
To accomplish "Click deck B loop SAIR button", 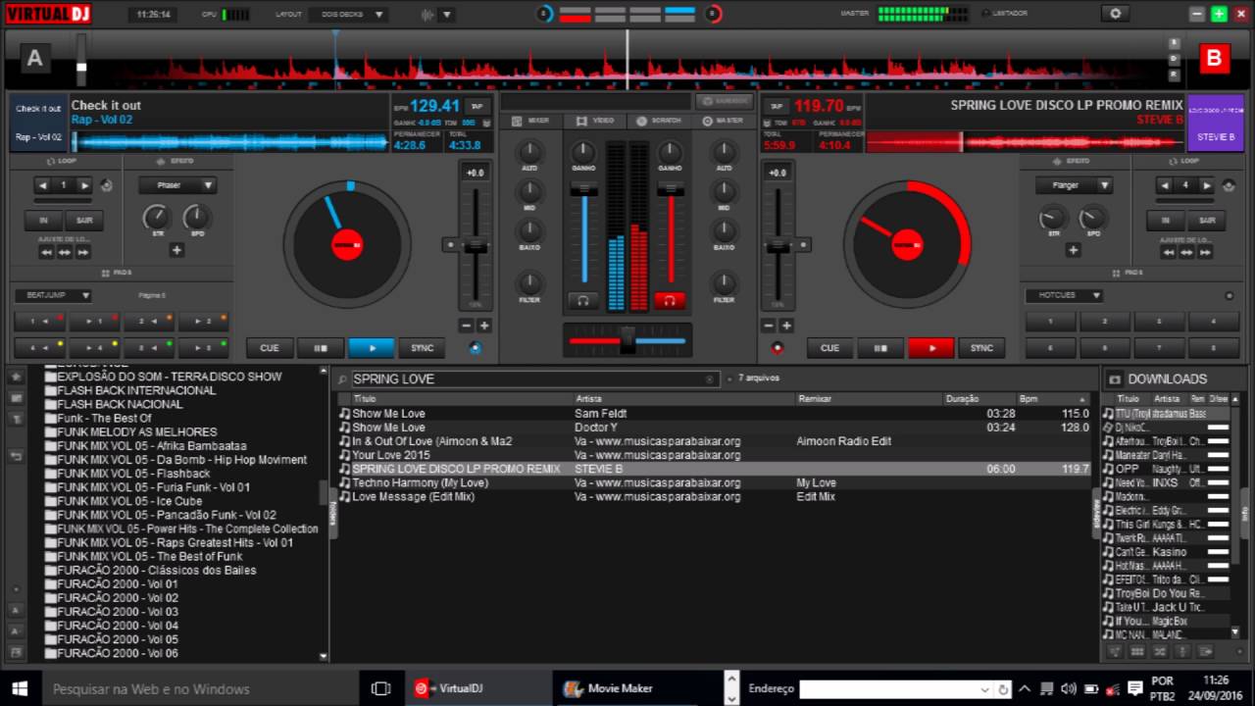I will coord(1207,221).
